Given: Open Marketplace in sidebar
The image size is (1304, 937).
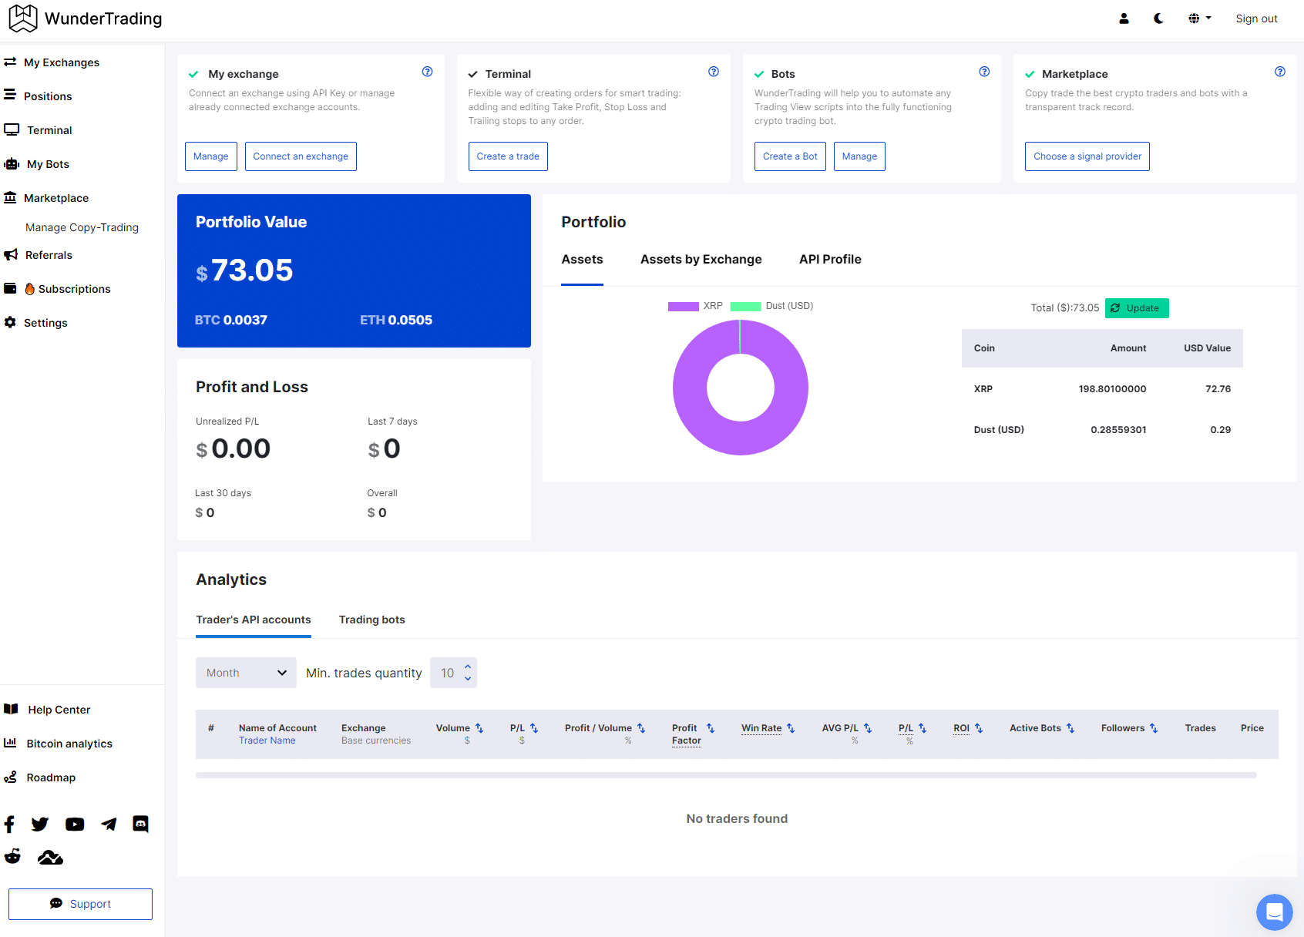Looking at the screenshot, I should (x=46, y=198).
